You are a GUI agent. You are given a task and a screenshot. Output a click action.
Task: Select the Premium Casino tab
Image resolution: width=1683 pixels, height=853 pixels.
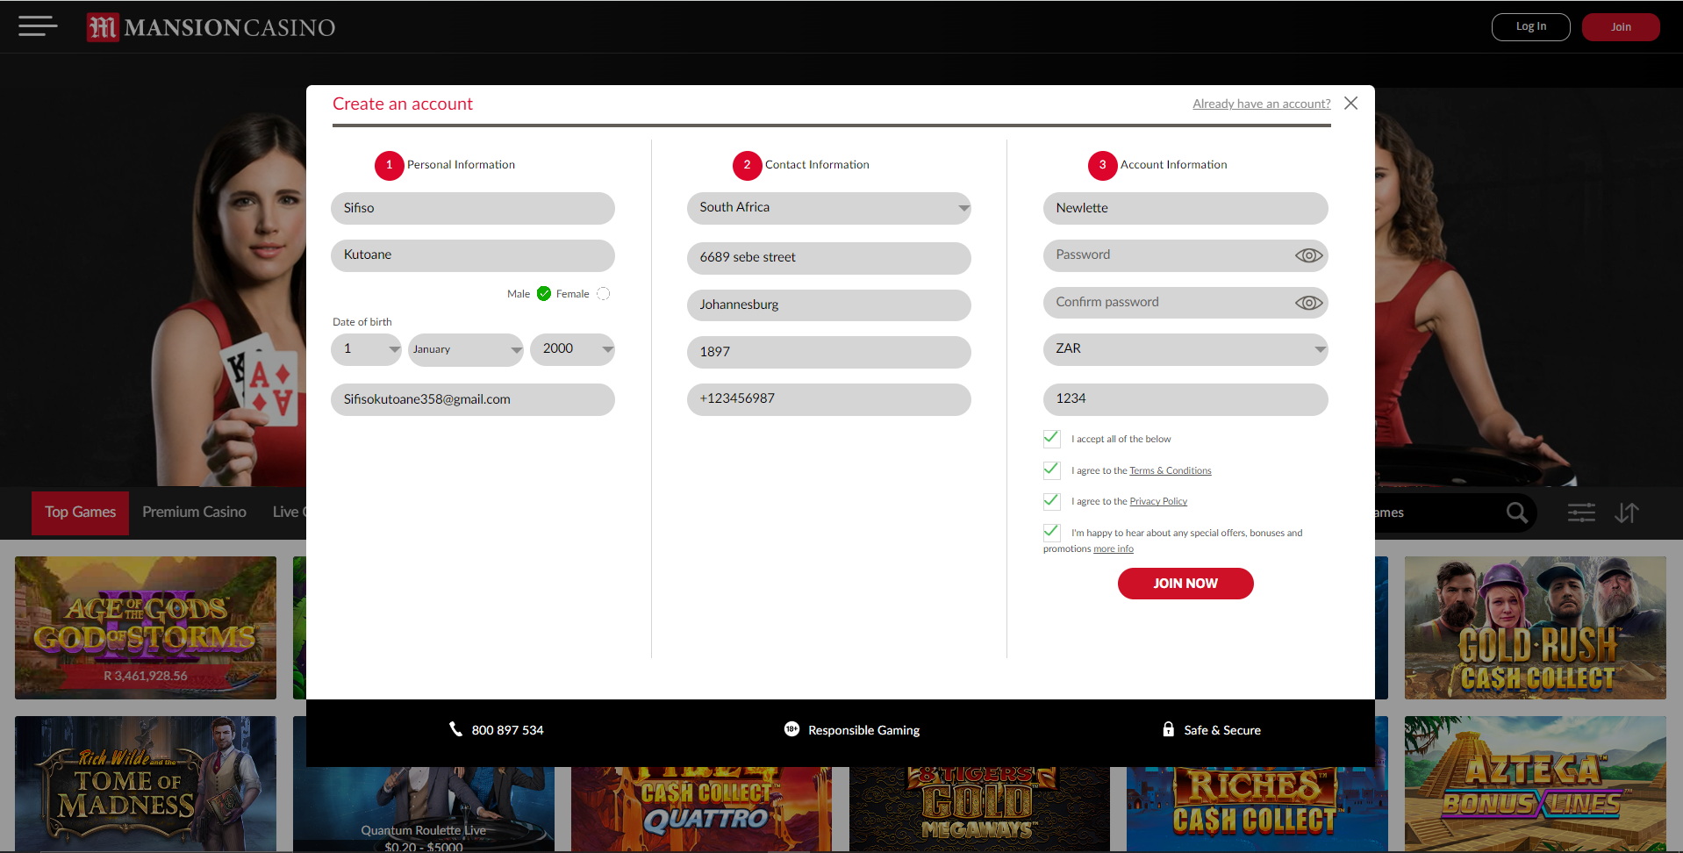point(194,513)
